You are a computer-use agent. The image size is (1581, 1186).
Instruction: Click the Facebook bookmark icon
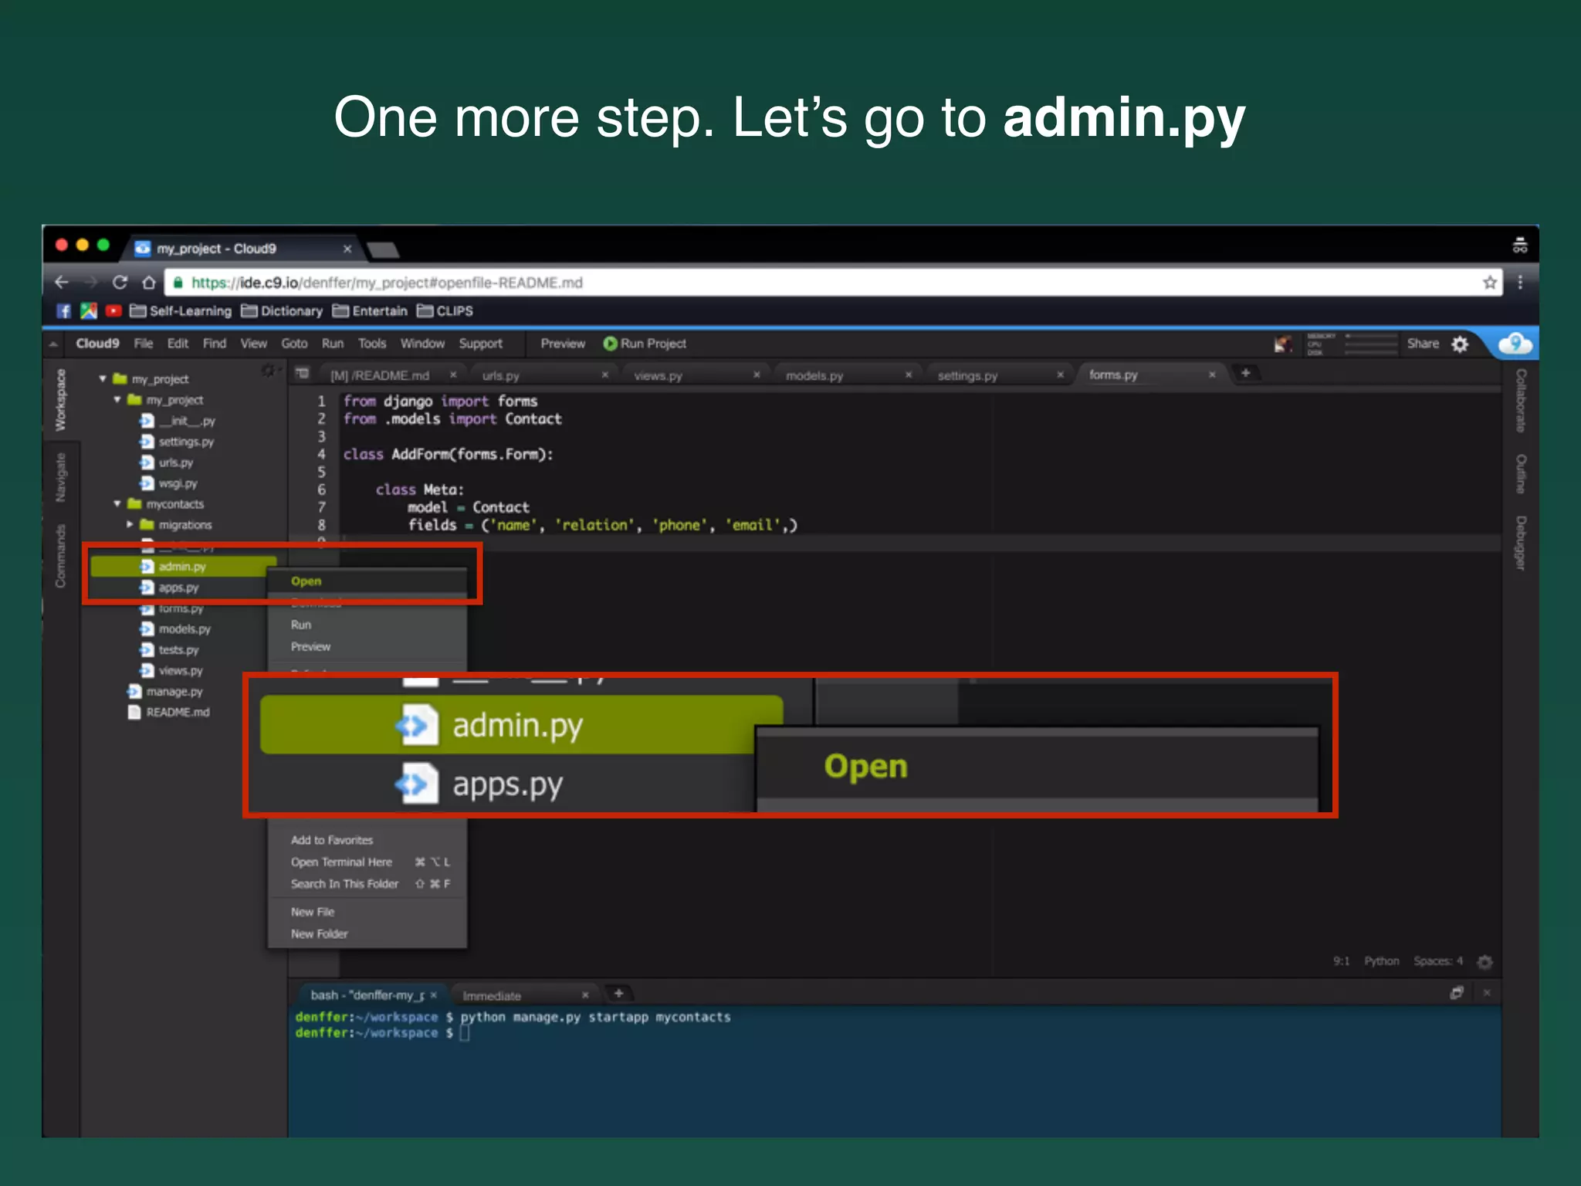pos(64,311)
